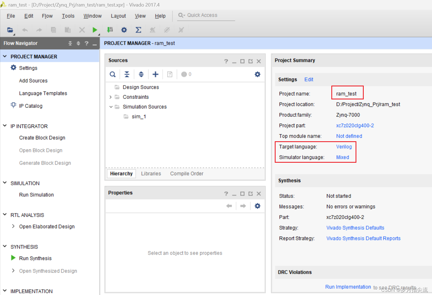Click the Delete X toolbar icon
The image size is (432, 295).
(82, 30)
